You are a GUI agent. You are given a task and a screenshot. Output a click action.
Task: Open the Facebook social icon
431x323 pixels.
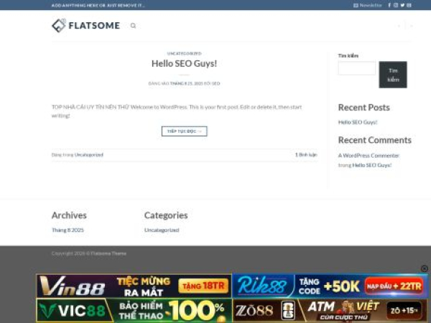389,5
